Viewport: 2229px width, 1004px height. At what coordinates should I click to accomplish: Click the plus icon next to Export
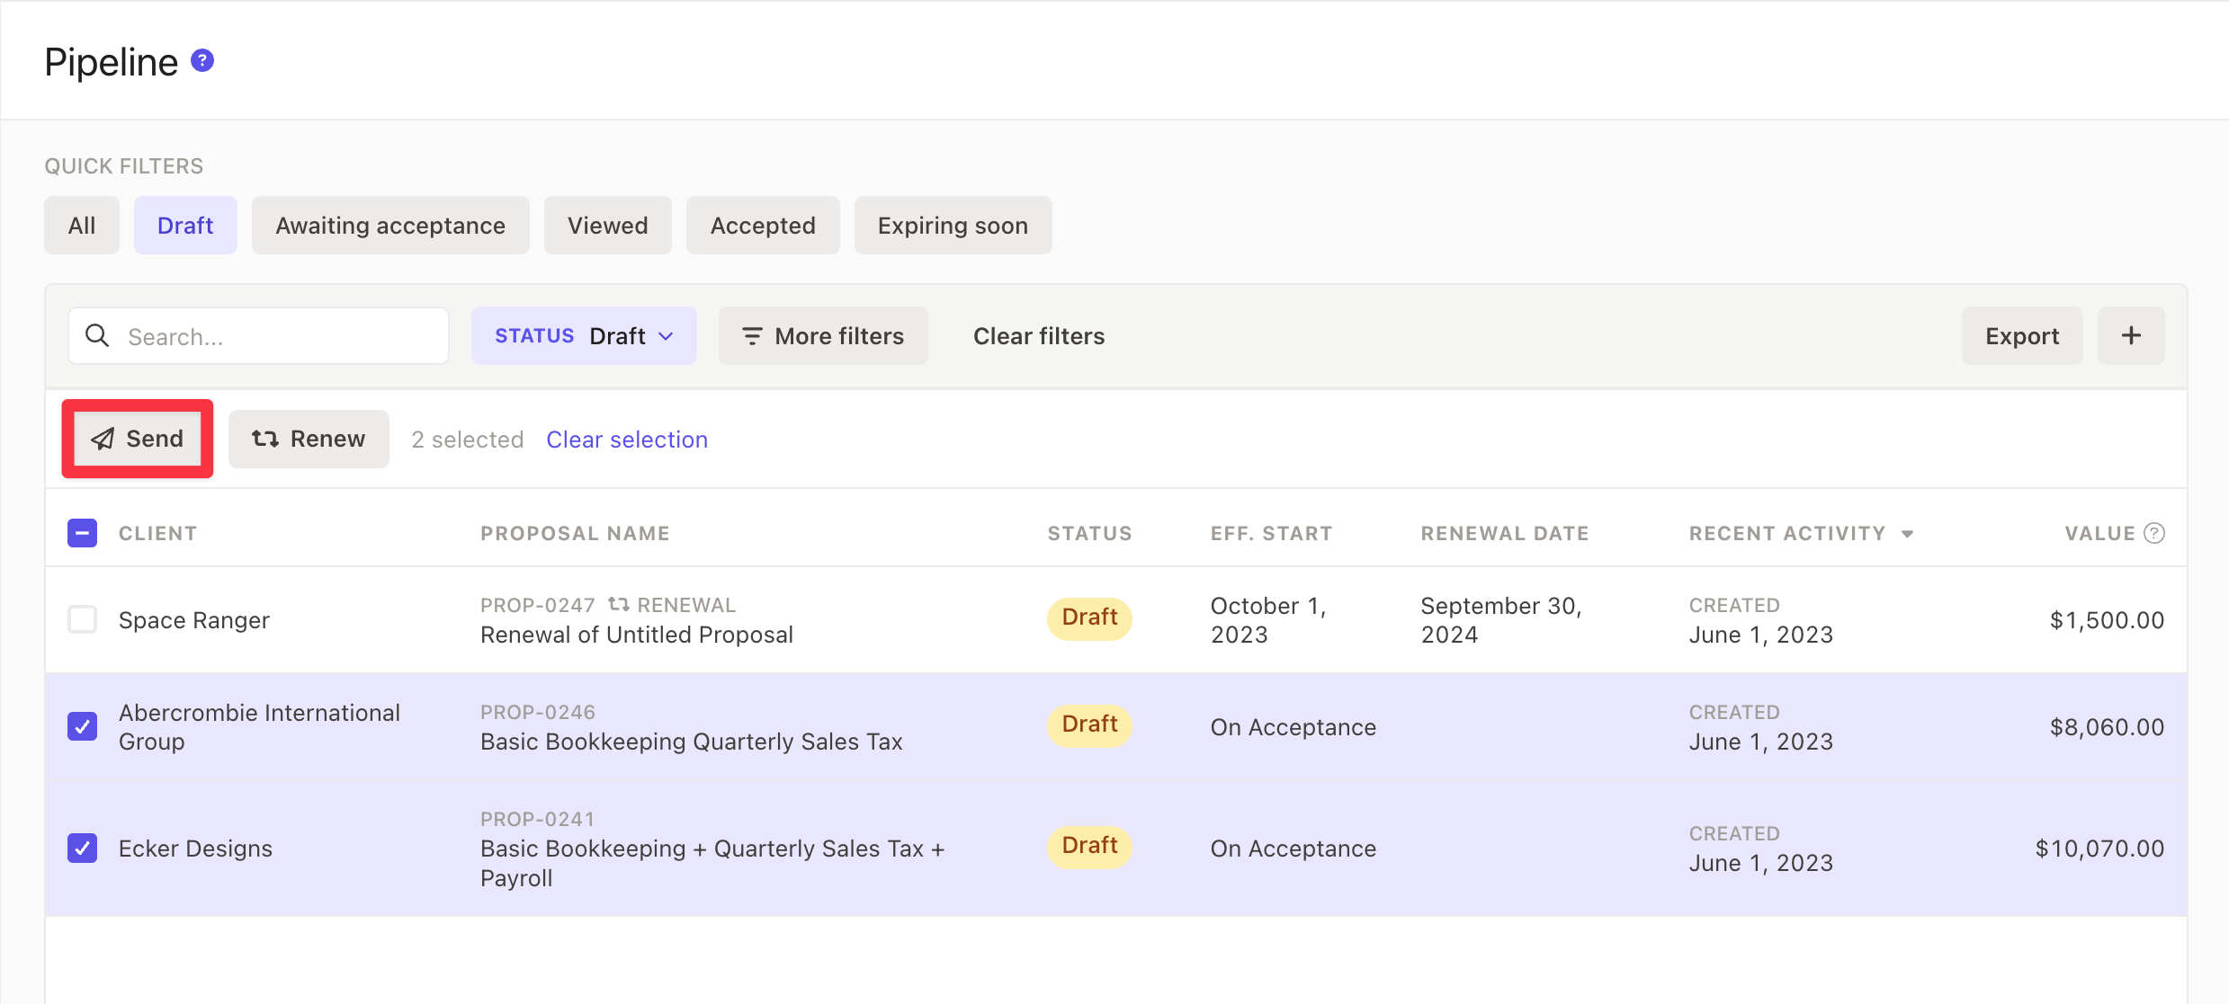2130,336
